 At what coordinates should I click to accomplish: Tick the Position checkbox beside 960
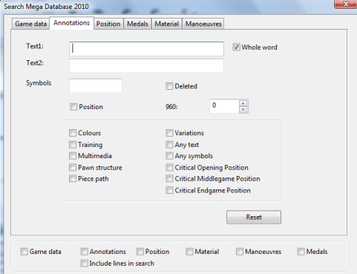[73, 107]
